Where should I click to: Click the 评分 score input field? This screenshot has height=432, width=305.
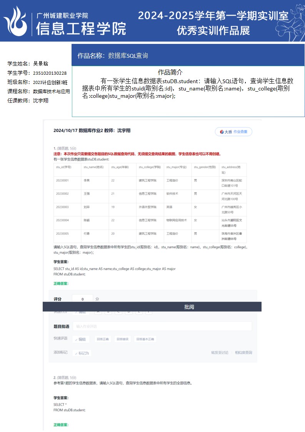point(83,299)
